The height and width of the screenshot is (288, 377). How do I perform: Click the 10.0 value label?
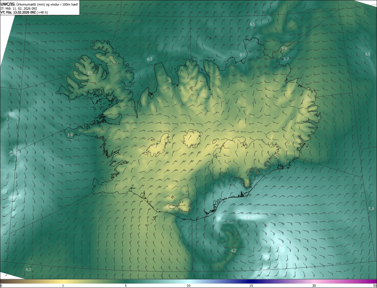click(x=264, y=270)
